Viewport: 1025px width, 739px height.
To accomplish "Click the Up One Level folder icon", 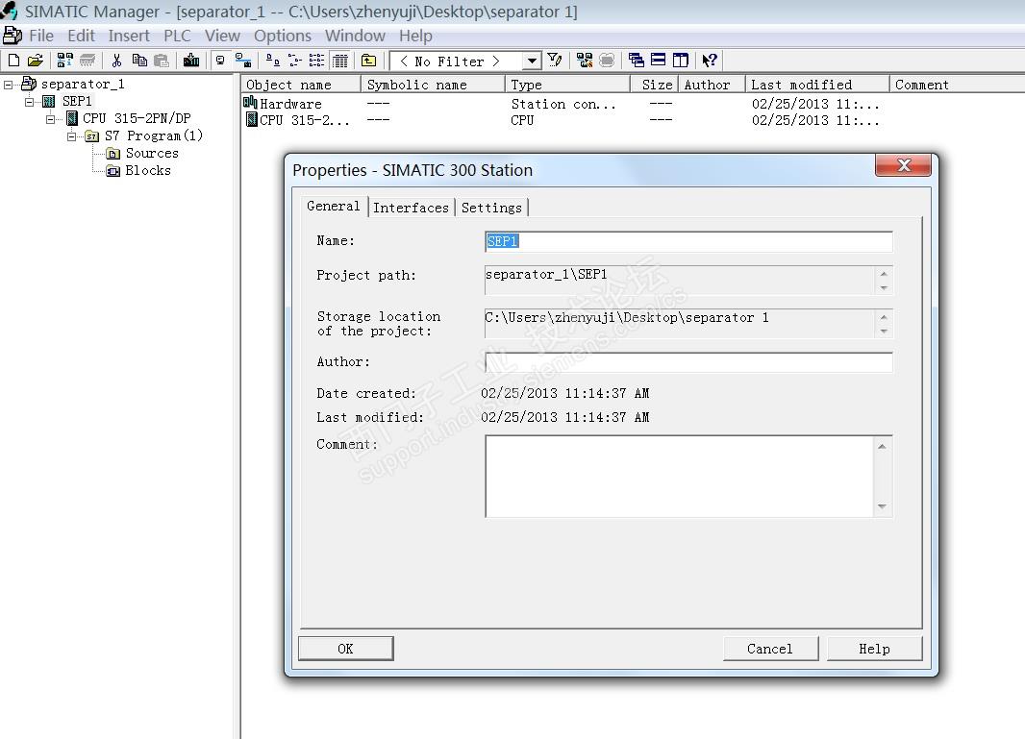I will click(x=368, y=61).
